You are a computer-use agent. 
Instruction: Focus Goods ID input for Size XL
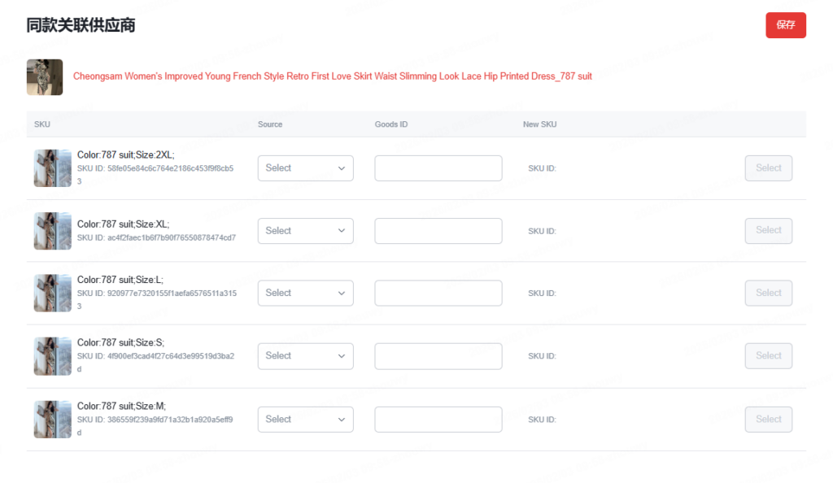438,231
